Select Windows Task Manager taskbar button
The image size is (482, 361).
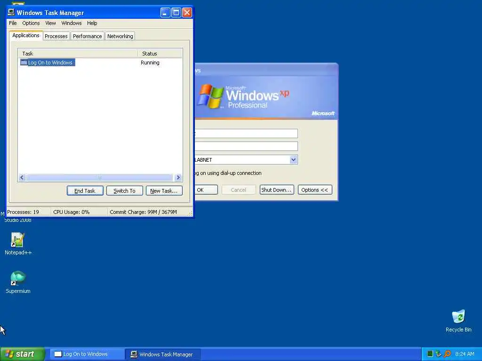tap(163, 354)
